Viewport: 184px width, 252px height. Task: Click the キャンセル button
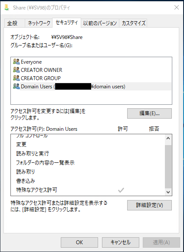(121, 242)
